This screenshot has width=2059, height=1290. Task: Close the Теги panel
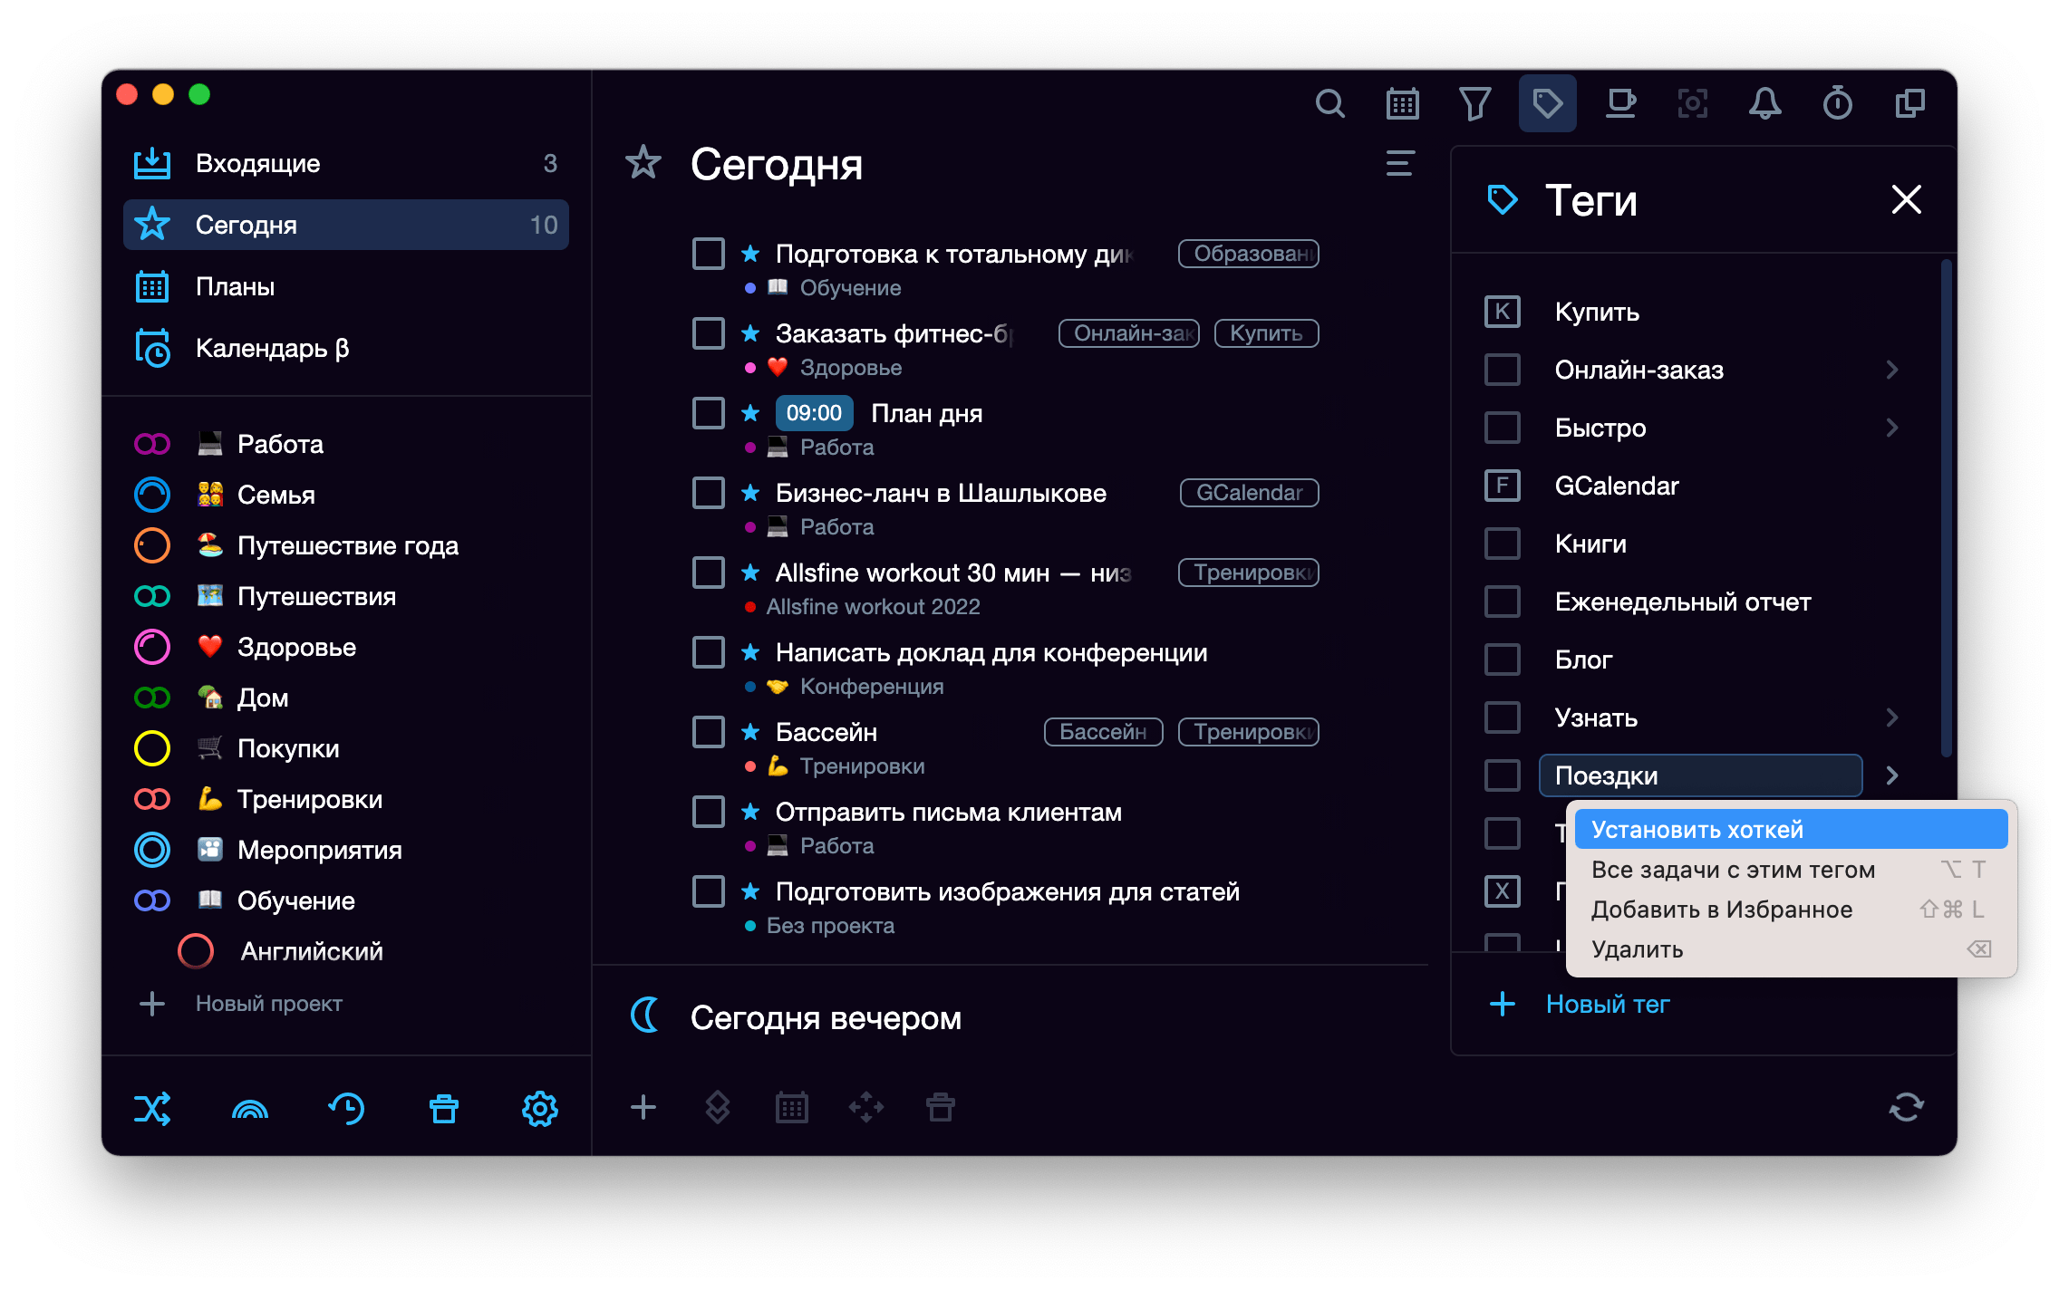1906,199
